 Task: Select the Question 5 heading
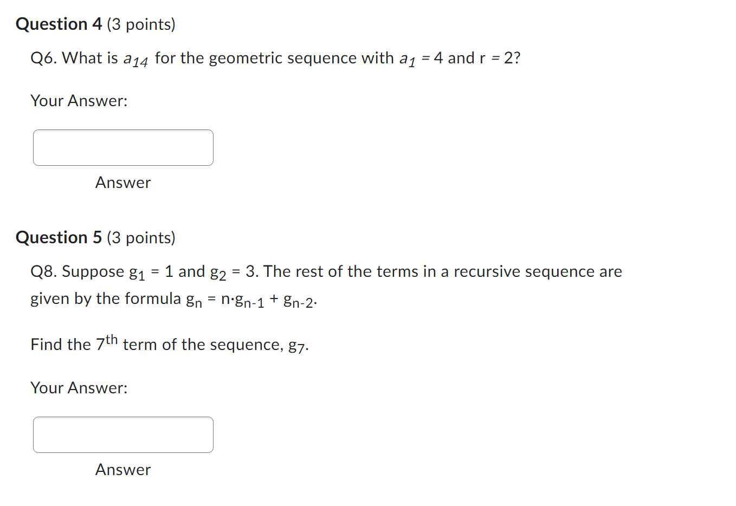[59, 237]
